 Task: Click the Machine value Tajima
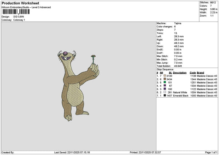pyautogui.click(x=178, y=23)
